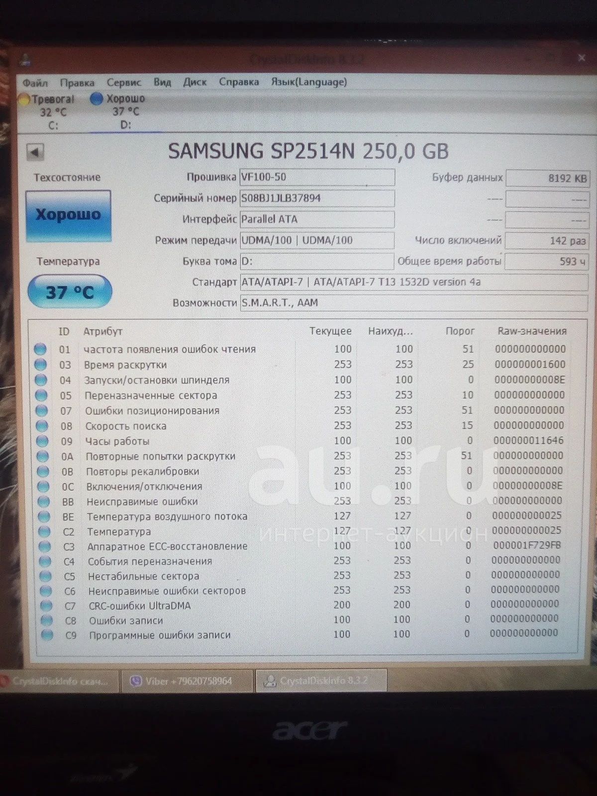
Task: Open the Вид menu
Action: pos(162,82)
